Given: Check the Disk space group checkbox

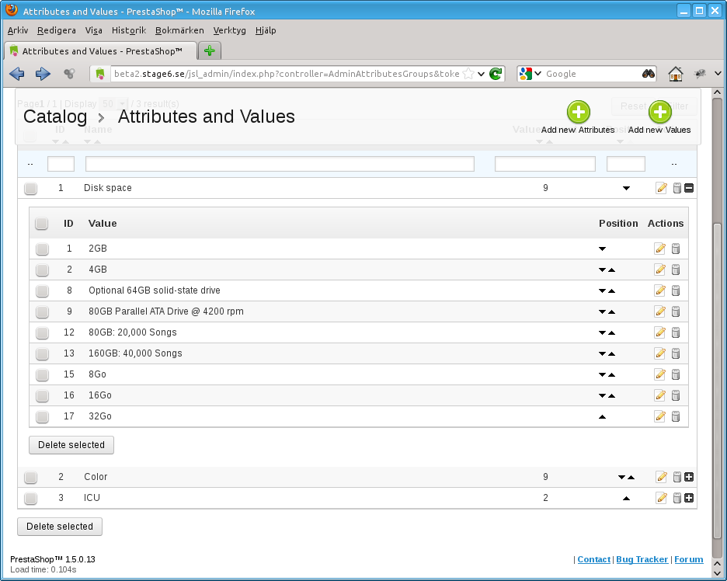Looking at the screenshot, I should click(30, 188).
